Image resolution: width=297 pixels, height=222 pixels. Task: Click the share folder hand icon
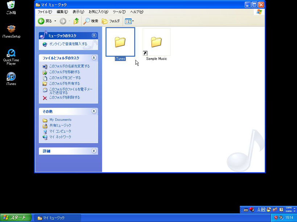tap(45, 84)
